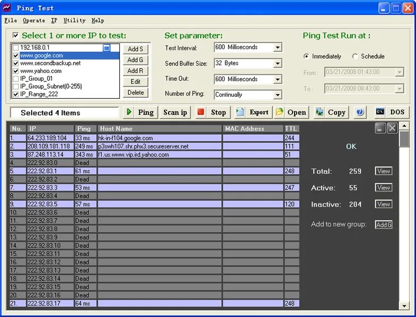Open the File menu
The width and height of the screenshot is (416, 317).
(11, 21)
